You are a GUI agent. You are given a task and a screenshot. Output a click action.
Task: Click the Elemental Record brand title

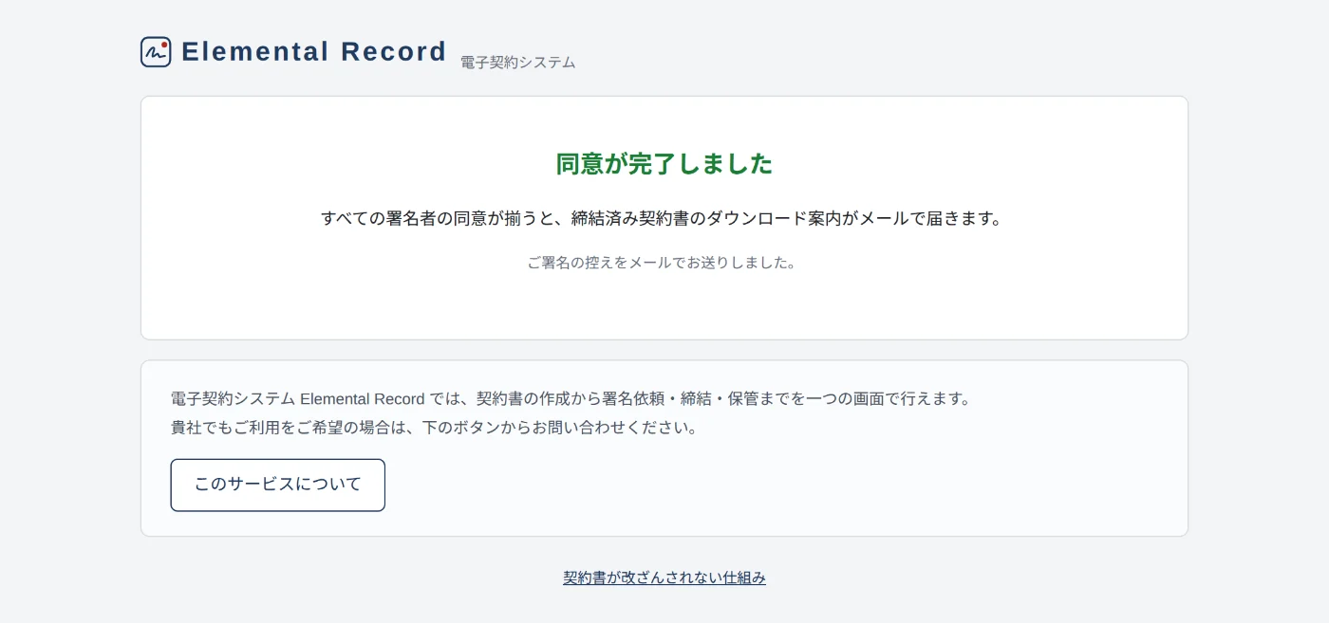(314, 51)
